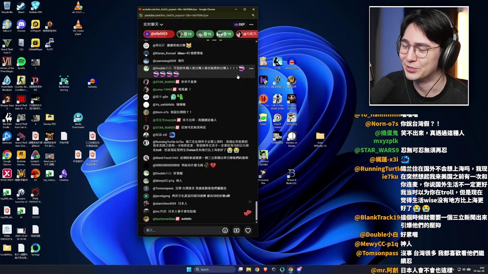Select the Borderless Gaming icon
The image size is (488, 274).
click(64, 83)
